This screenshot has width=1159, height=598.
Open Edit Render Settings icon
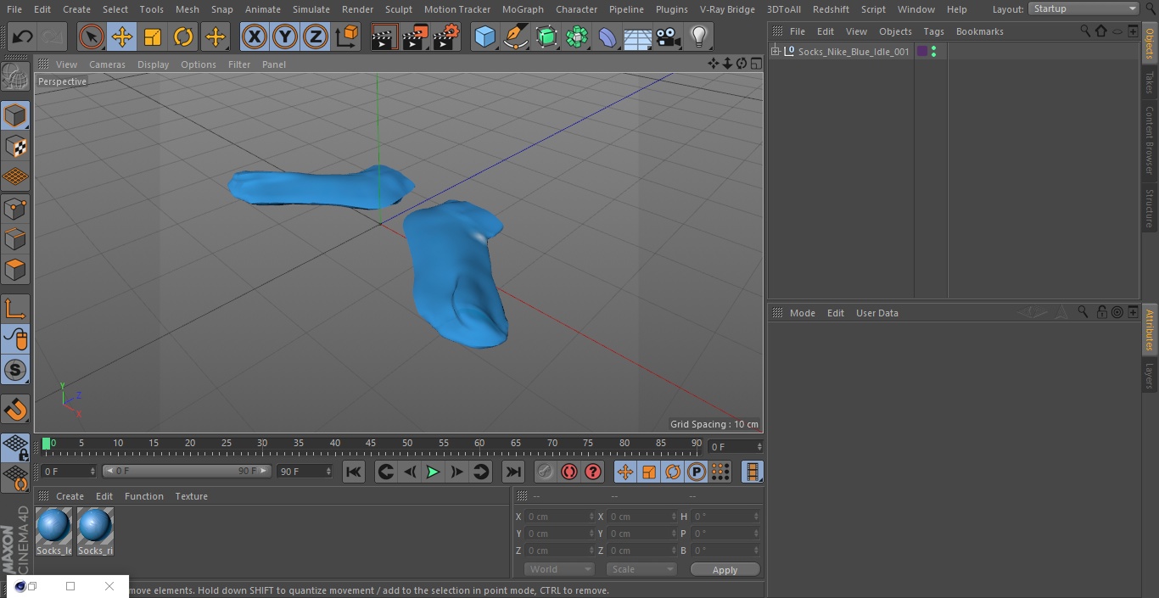coord(446,36)
